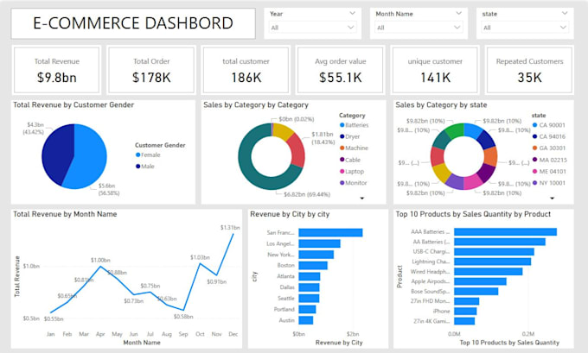Click the Female legend marker
The height and width of the screenshot is (353, 588).
[x=137, y=155]
